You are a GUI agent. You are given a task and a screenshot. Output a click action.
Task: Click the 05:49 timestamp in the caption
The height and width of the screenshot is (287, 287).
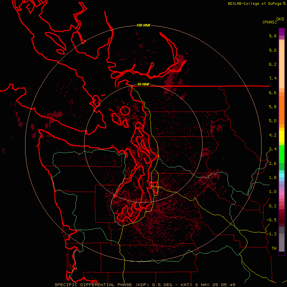pyautogui.click(x=228, y=285)
